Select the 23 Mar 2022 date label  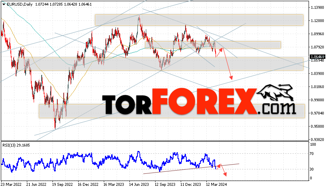(11, 185)
